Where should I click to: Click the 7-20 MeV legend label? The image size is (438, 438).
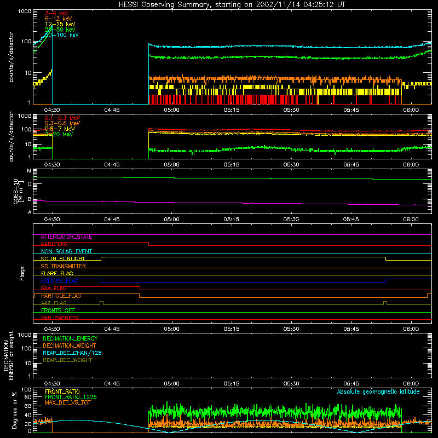[59, 134]
